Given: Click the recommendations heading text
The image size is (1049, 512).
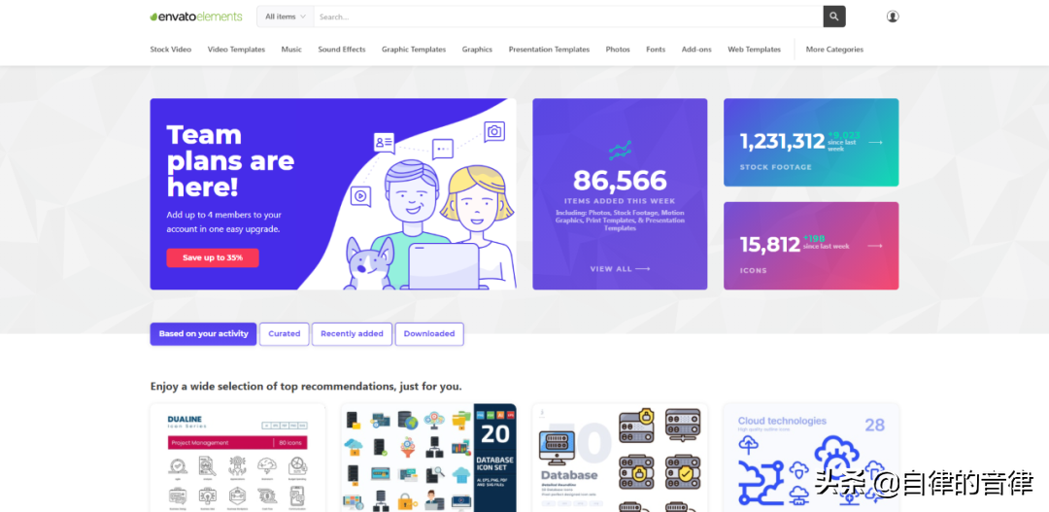Looking at the screenshot, I should (306, 387).
